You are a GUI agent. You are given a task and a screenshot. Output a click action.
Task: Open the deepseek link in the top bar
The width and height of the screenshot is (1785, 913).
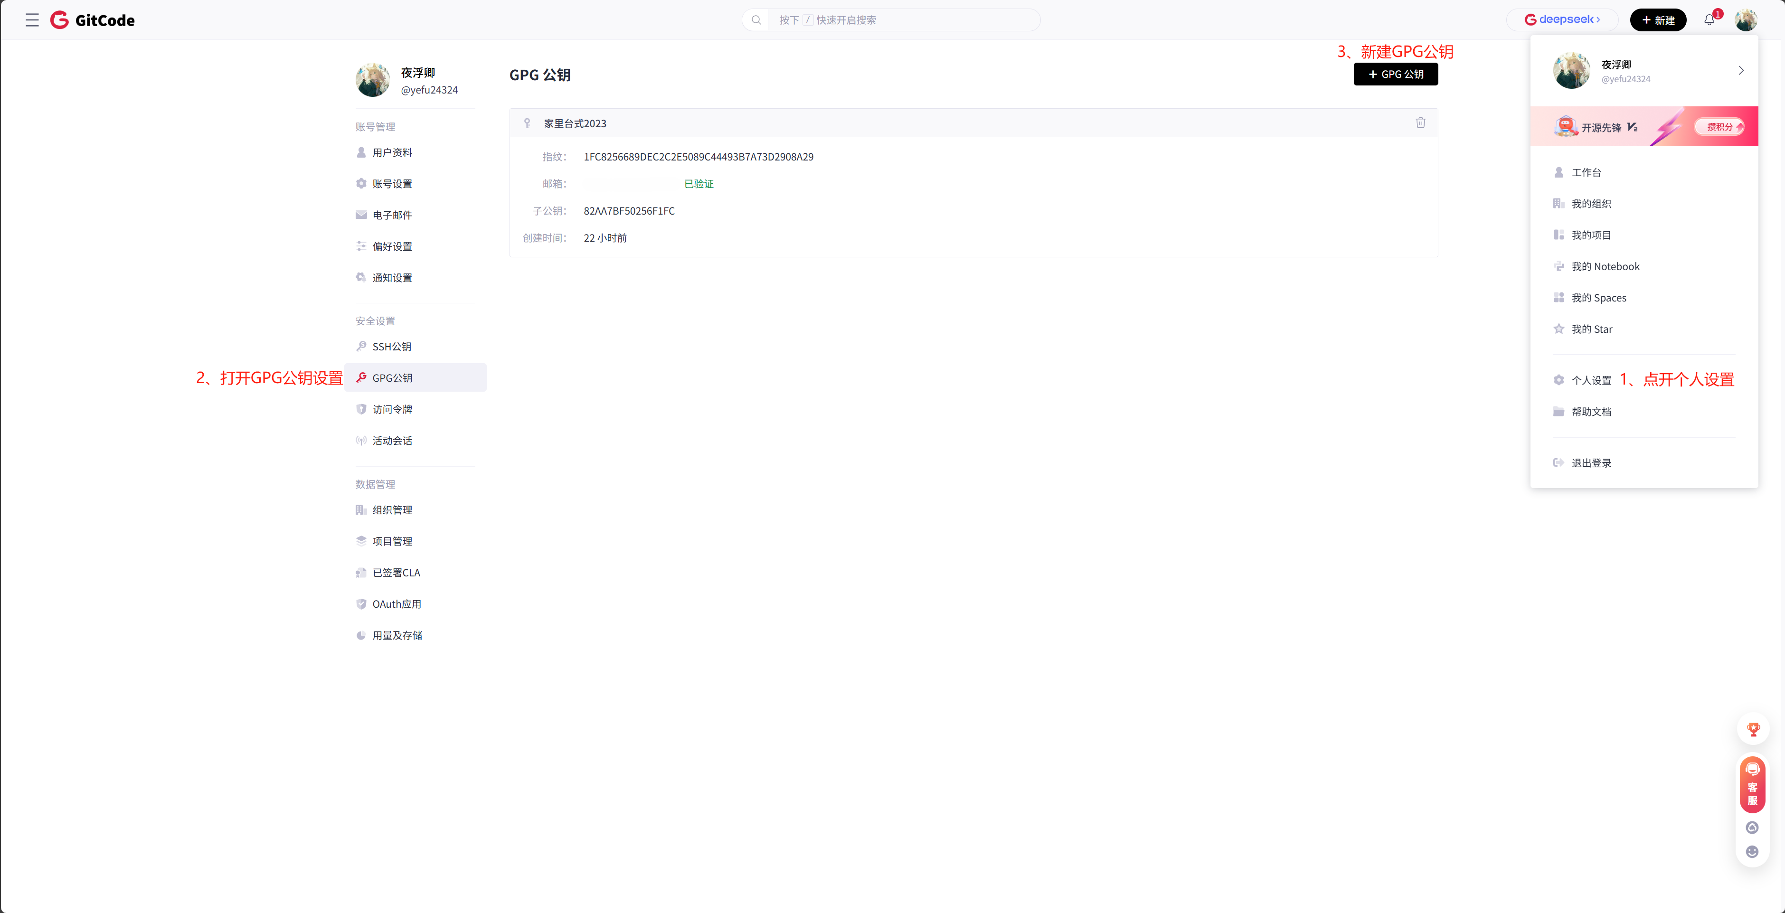click(x=1562, y=20)
